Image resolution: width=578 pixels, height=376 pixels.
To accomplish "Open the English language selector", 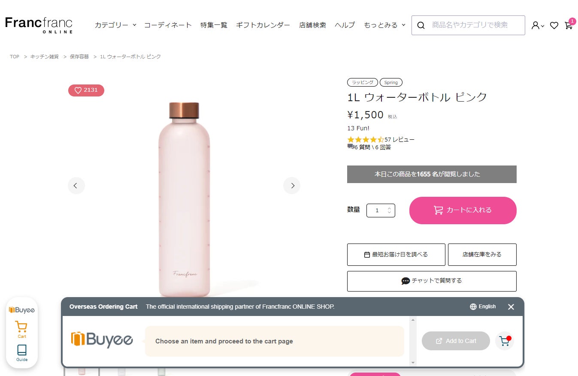I will pyautogui.click(x=483, y=307).
